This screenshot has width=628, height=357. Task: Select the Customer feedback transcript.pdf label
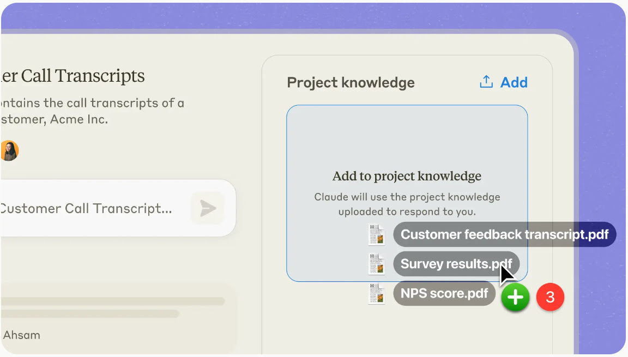coord(505,234)
